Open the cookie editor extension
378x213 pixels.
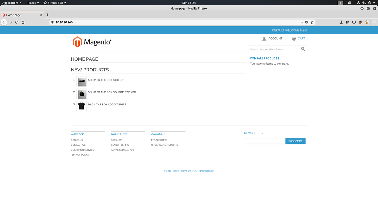click(x=360, y=22)
